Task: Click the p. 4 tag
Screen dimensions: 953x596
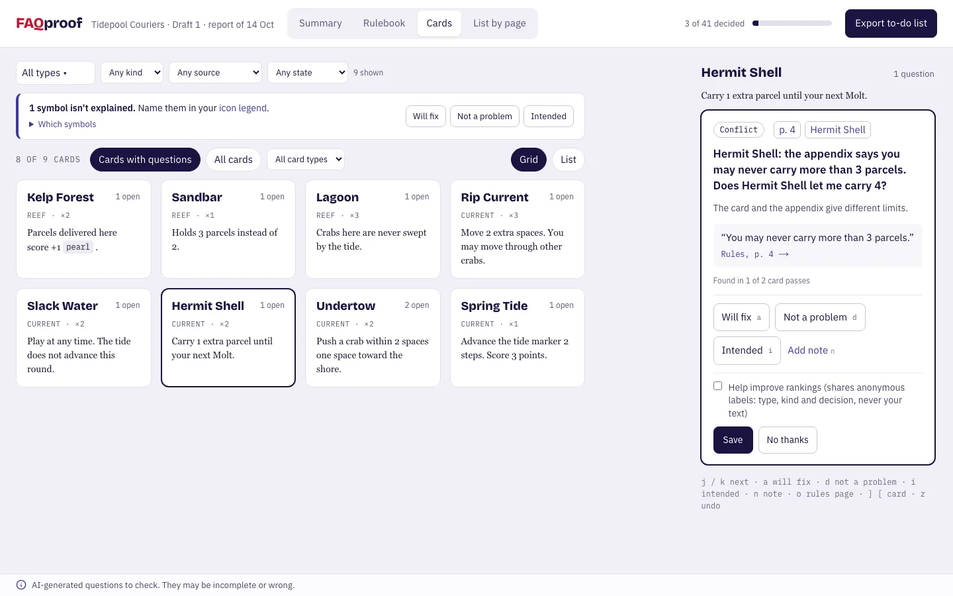Action: [787, 130]
